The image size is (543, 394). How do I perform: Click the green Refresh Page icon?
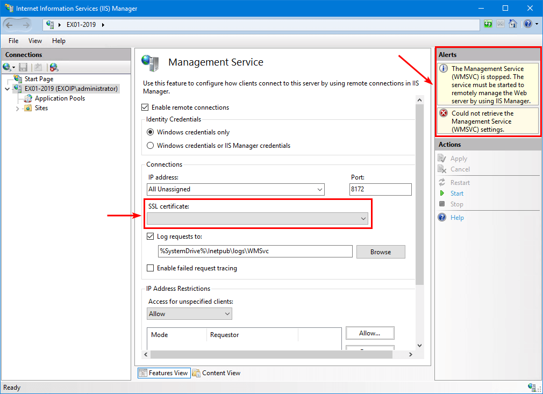488,24
